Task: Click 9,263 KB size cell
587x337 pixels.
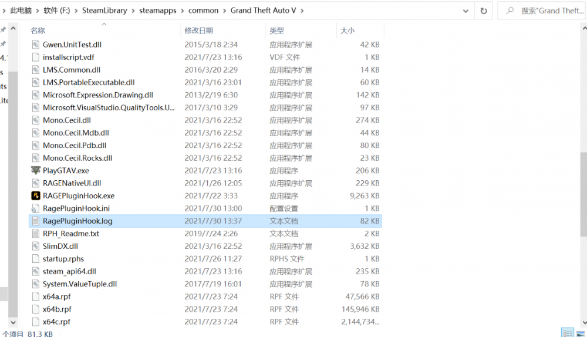Action: pos(365,196)
